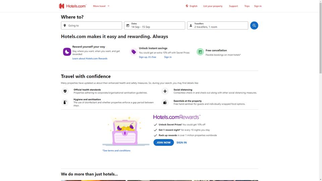This screenshot has height=181, width=322.
Task: Click Learn about Hotels.com Rewards link
Action: pyautogui.click(x=90, y=58)
